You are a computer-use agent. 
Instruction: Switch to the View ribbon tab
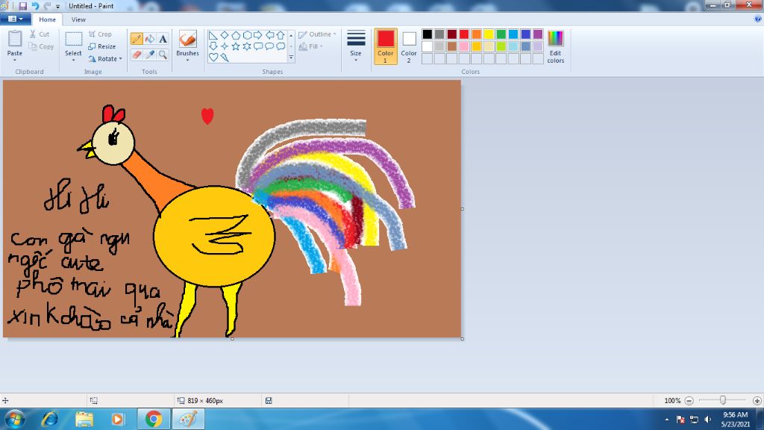point(78,19)
